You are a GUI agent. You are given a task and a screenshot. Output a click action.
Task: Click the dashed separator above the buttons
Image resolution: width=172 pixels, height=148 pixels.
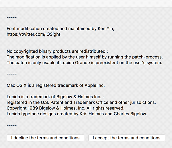12,125
